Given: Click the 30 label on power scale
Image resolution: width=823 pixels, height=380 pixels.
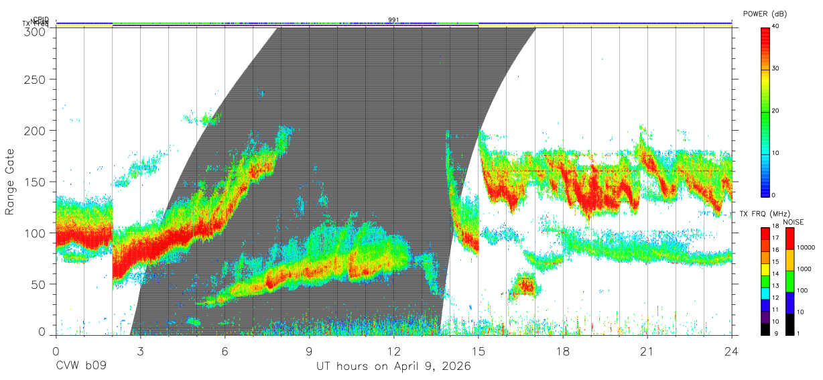Looking at the screenshot, I should (776, 69).
